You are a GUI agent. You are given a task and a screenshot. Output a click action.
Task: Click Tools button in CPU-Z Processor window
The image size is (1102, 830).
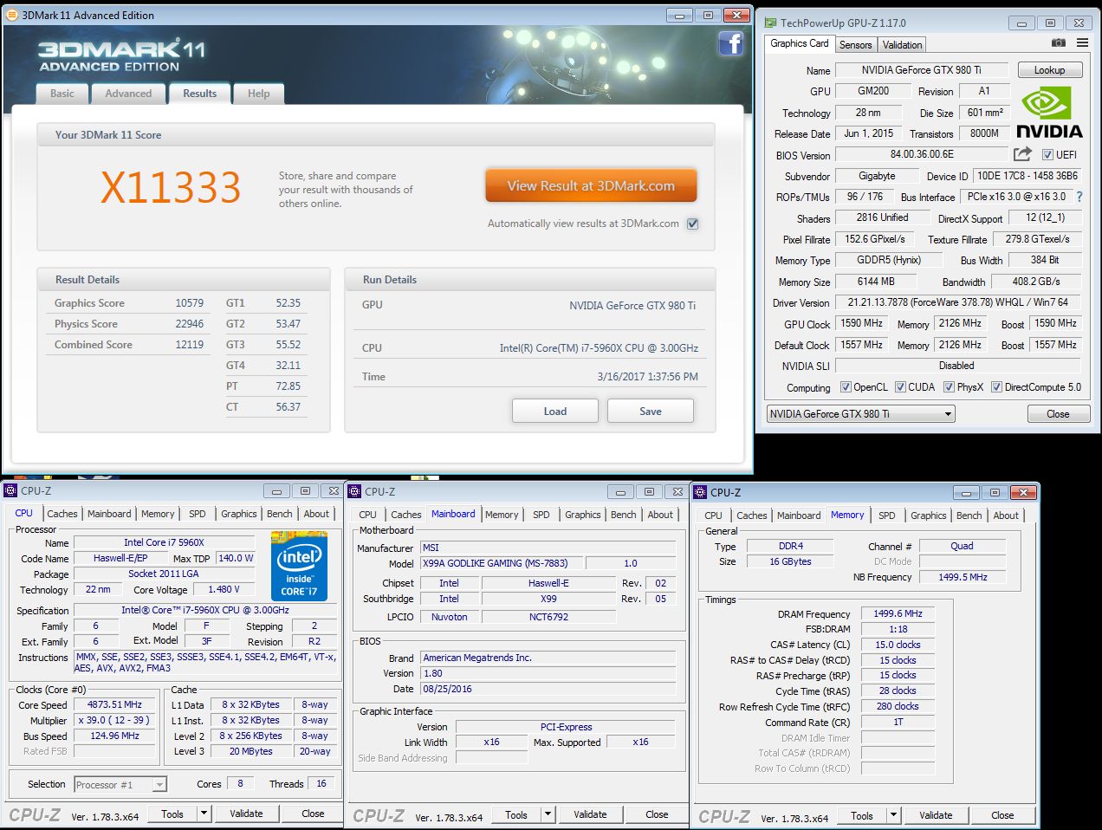172,814
